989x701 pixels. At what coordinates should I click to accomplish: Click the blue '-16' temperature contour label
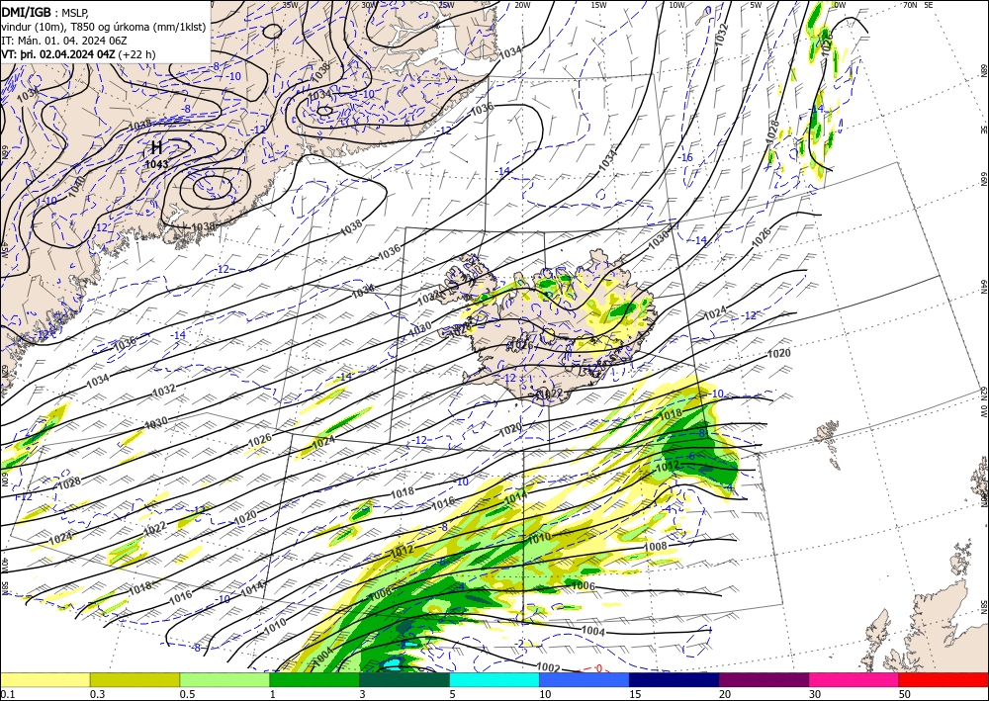tap(686, 157)
